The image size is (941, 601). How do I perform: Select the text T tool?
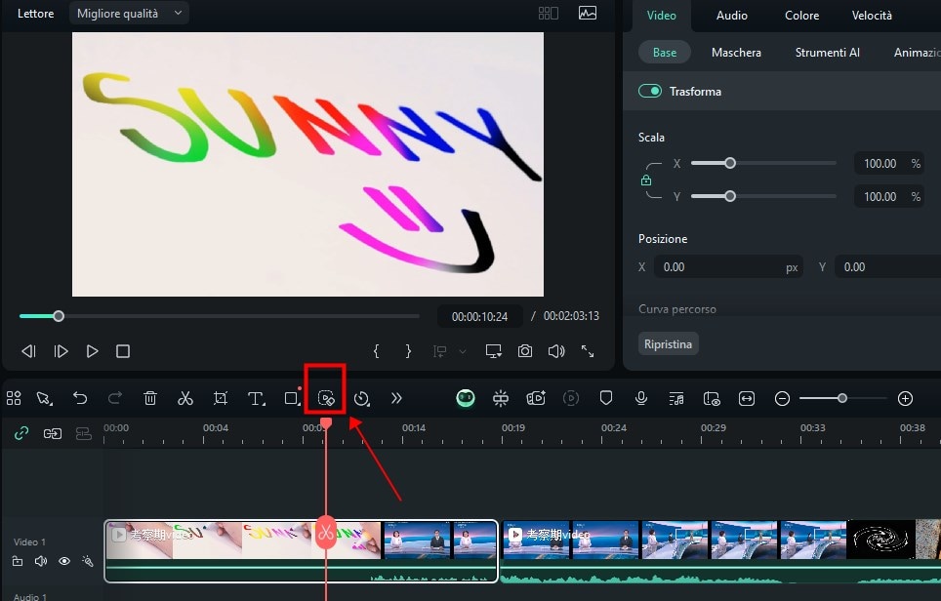point(257,398)
